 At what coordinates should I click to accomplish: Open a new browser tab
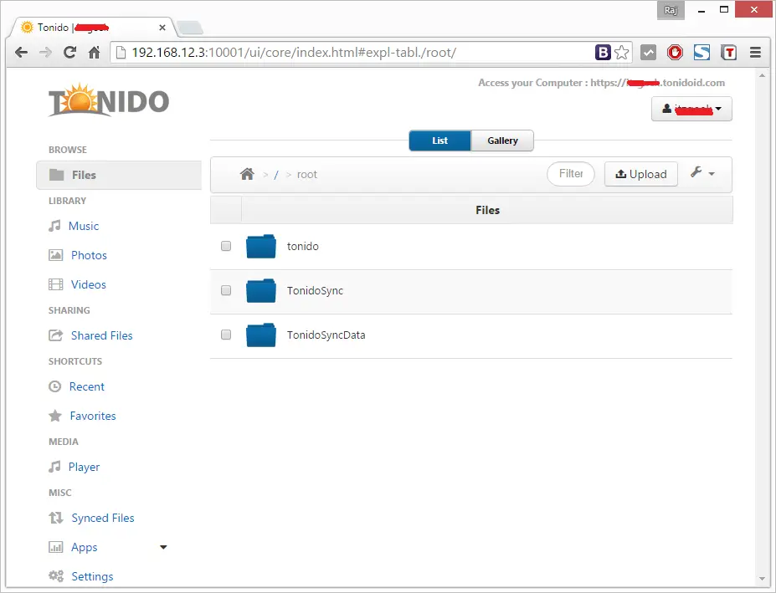[x=191, y=28]
